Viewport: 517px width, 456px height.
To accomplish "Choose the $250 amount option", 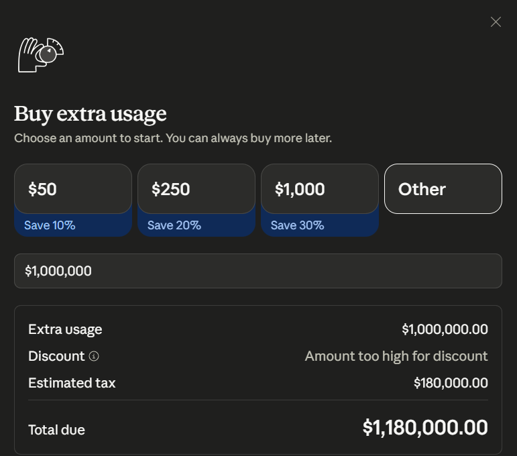I will coord(196,189).
